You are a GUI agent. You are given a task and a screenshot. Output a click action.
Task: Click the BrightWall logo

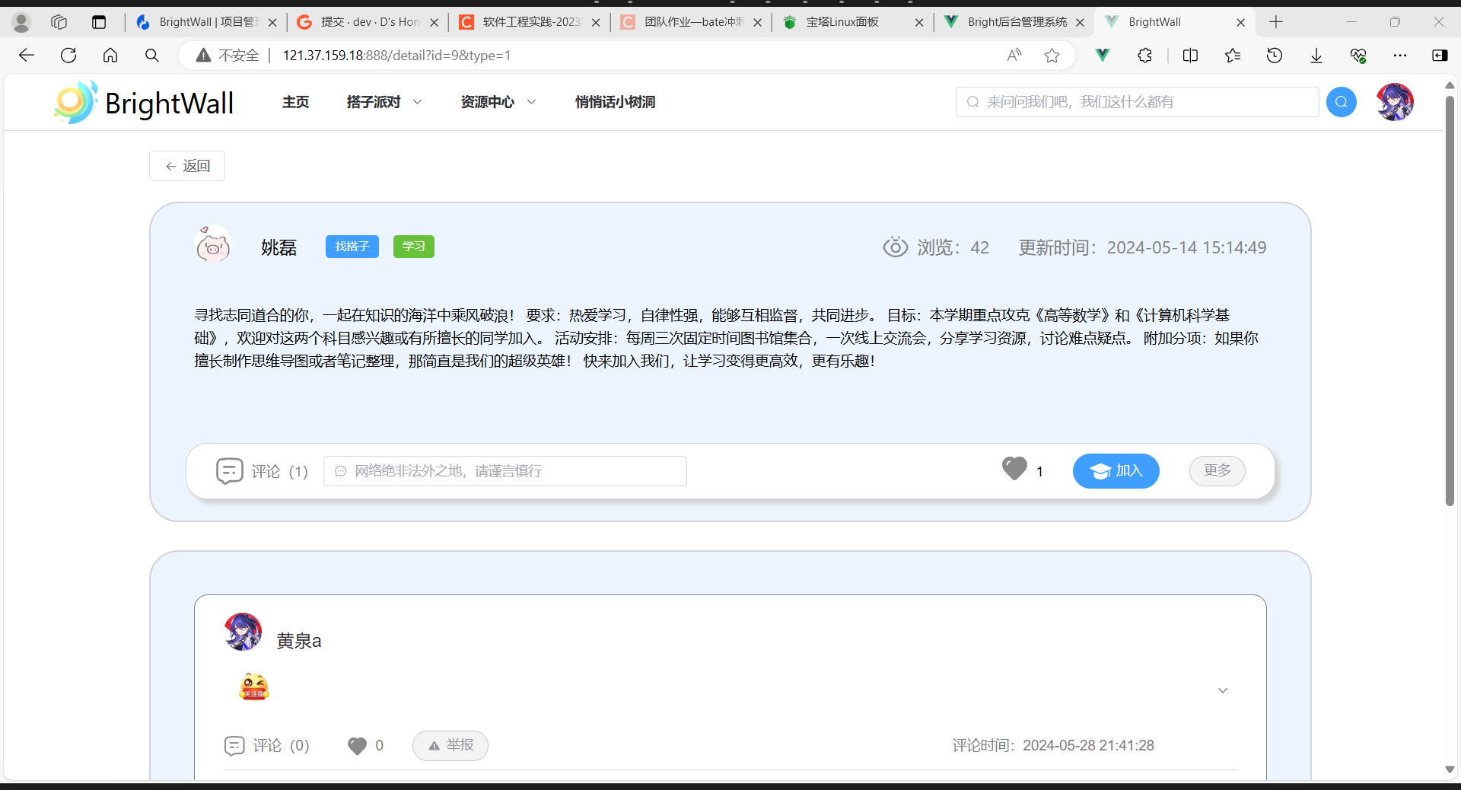pyautogui.click(x=144, y=102)
